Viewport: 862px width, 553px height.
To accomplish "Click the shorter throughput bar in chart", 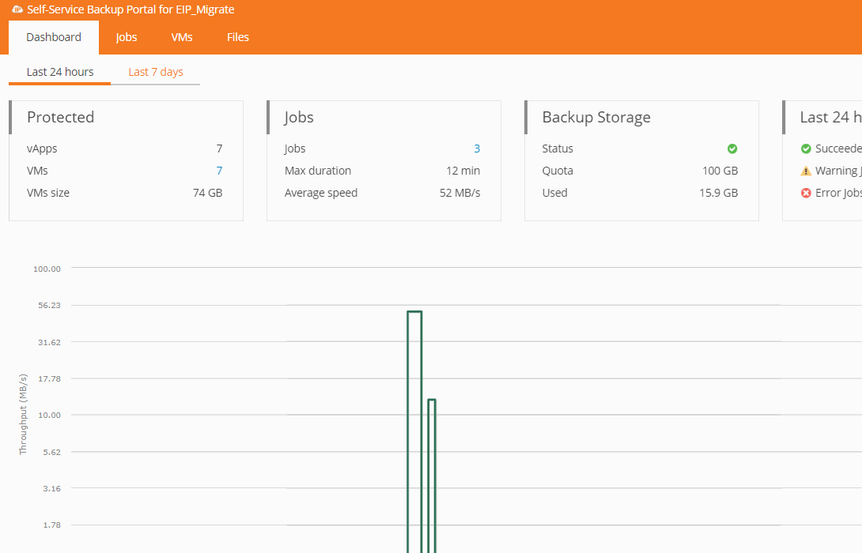I will (x=432, y=474).
